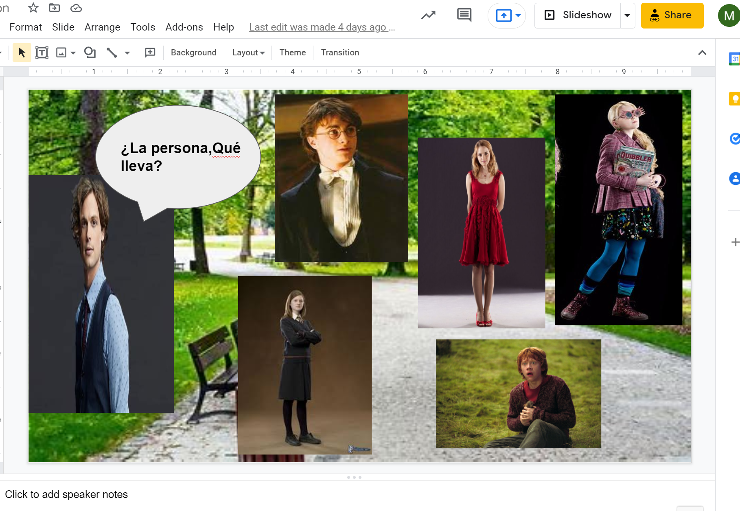Open the Arrange menu

coord(102,27)
